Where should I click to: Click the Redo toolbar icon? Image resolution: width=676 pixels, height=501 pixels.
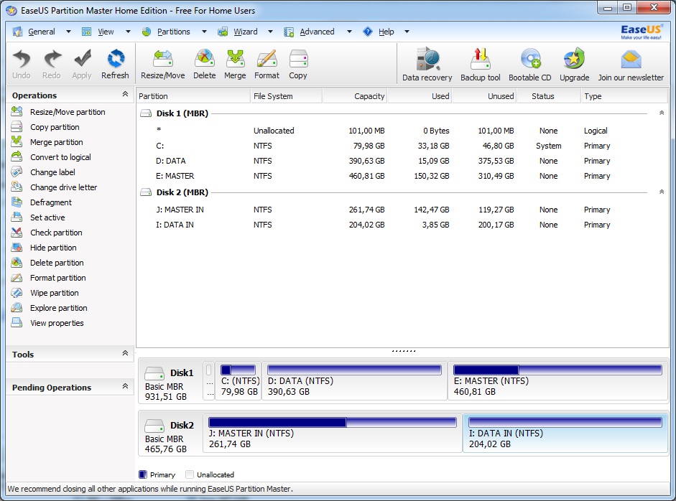(x=52, y=59)
